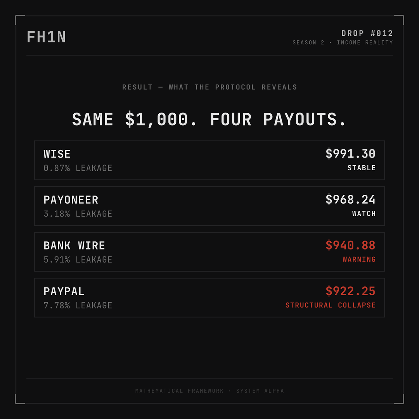Click the red $922.25 amount
Screen dimensions: 419x419
click(x=350, y=291)
